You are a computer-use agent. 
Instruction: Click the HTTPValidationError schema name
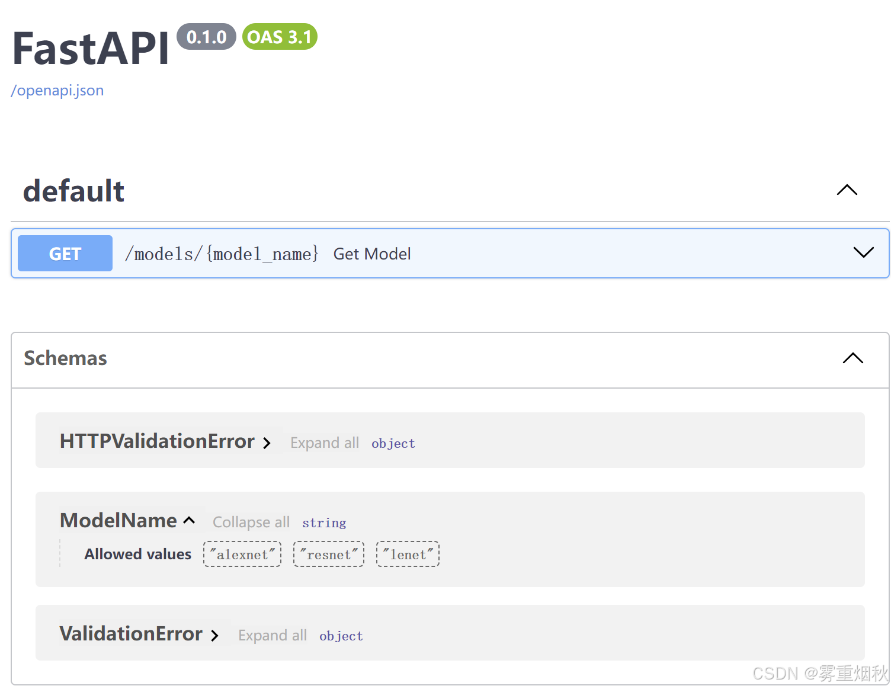pos(157,441)
